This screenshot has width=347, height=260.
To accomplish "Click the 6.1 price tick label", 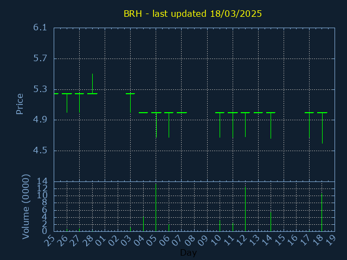I will point(40,28).
